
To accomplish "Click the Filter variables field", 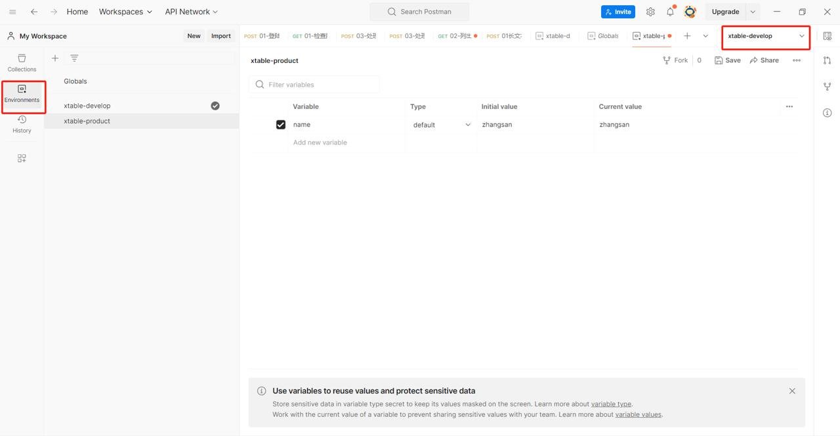I will tap(314, 85).
